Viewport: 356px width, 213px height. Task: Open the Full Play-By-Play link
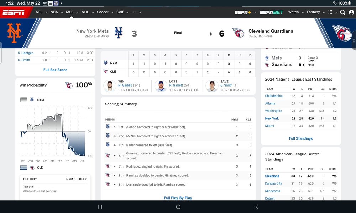coord(178,198)
